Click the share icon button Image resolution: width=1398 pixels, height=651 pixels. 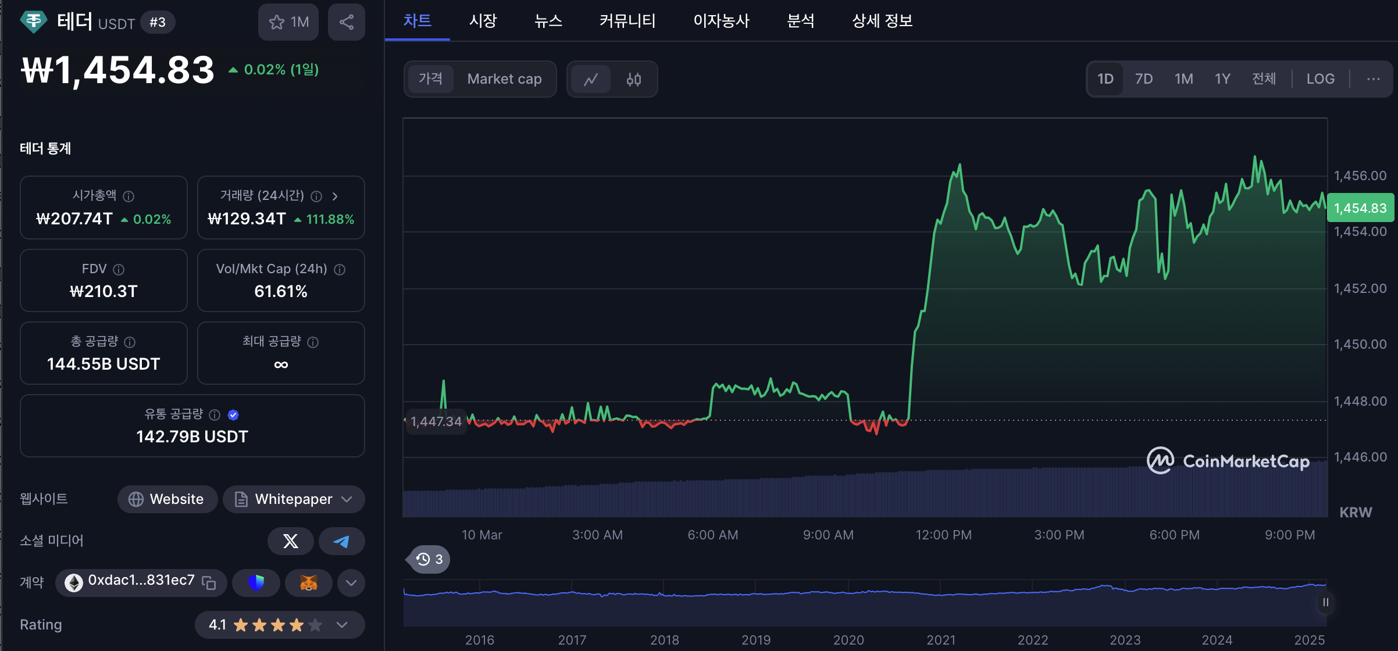pyautogui.click(x=347, y=22)
